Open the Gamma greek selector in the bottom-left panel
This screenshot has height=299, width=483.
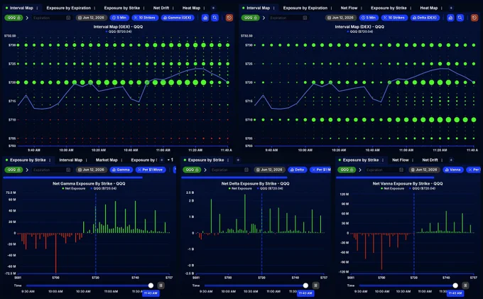pyautogui.click(x=121, y=170)
